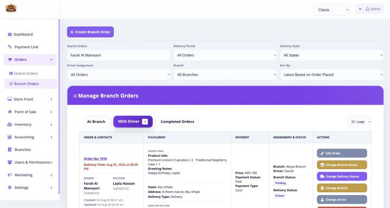Select the With Driver tab
The height and width of the screenshot is (208, 390).
[133, 122]
